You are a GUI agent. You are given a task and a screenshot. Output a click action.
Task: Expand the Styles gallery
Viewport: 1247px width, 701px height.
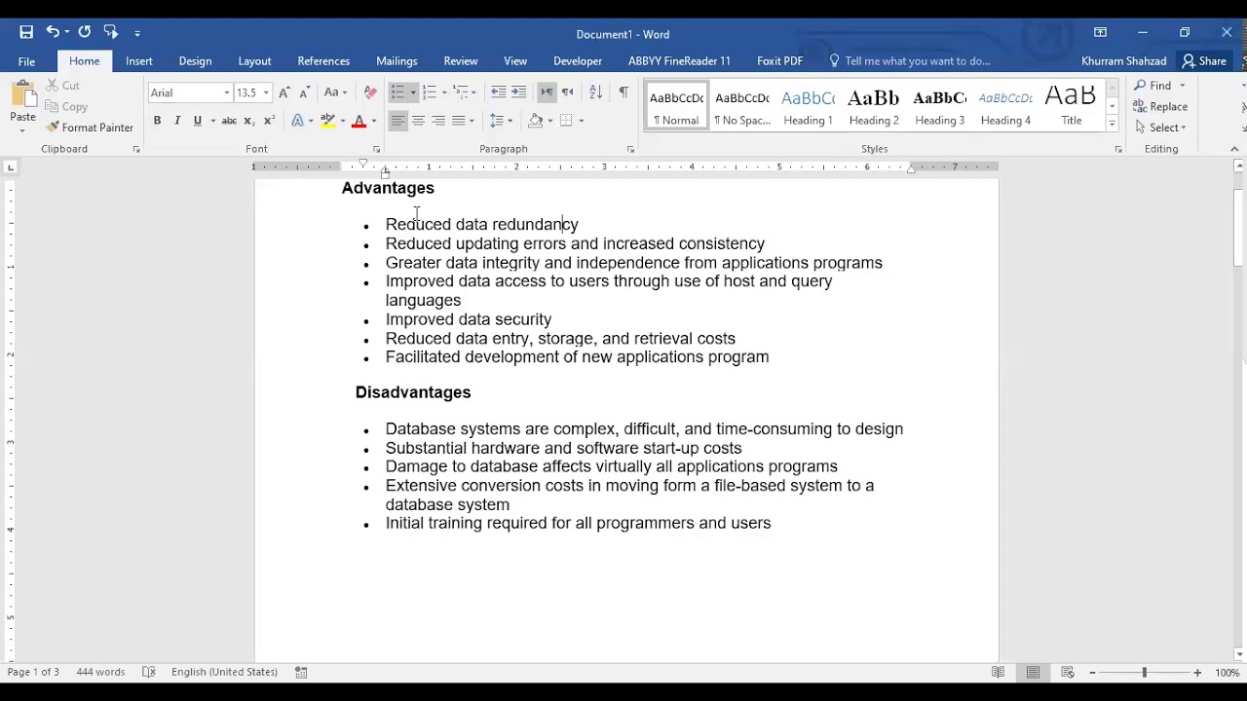click(x=1112, y=125)
